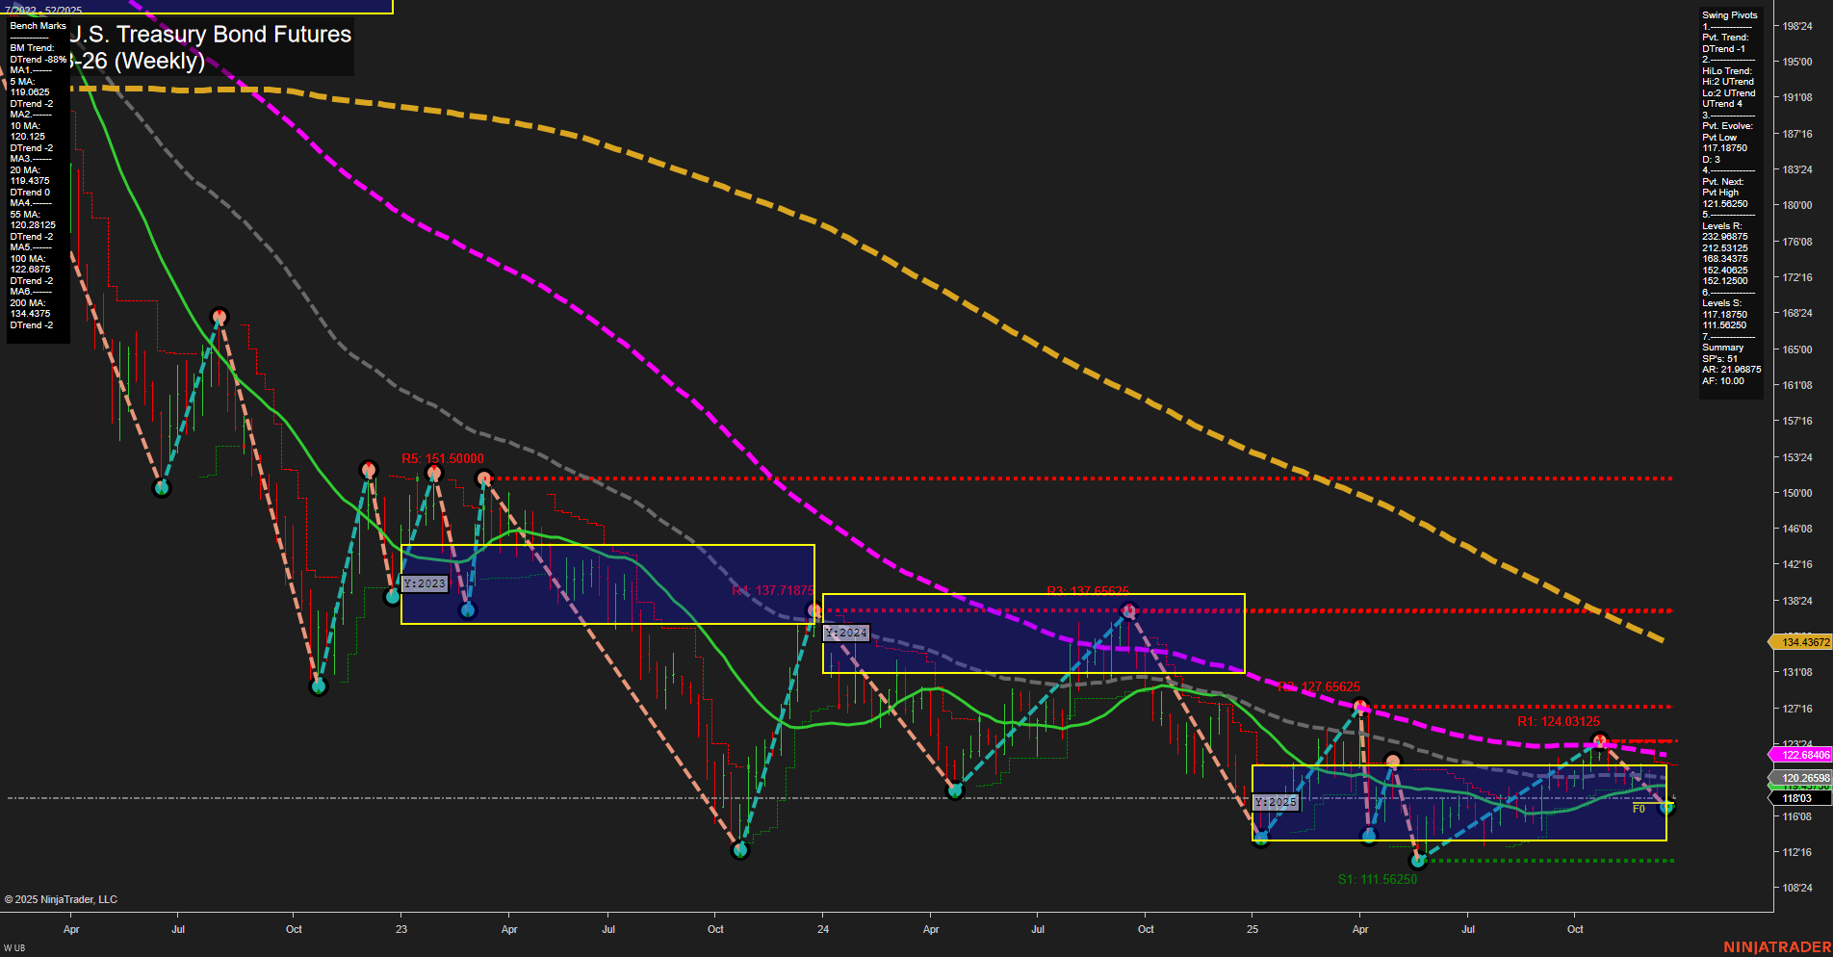
Task: Click the orange pivot dot above the Y:2025 box
Action: (1391, 761)
